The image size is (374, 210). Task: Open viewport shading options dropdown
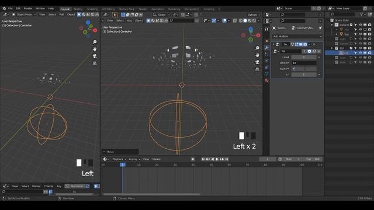[x=259, y=21]
